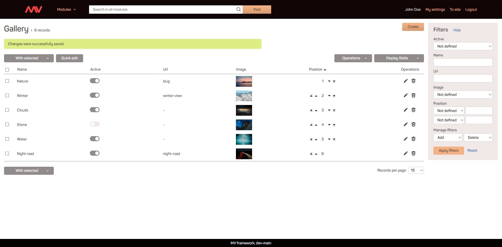Check the select-all checkbox in the header

pyautogui.click(x=7, y=69)
